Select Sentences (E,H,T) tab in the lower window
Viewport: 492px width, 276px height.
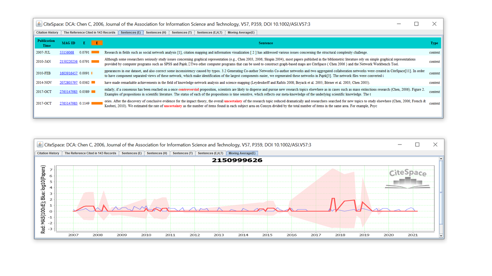click(x=210, y=153)
